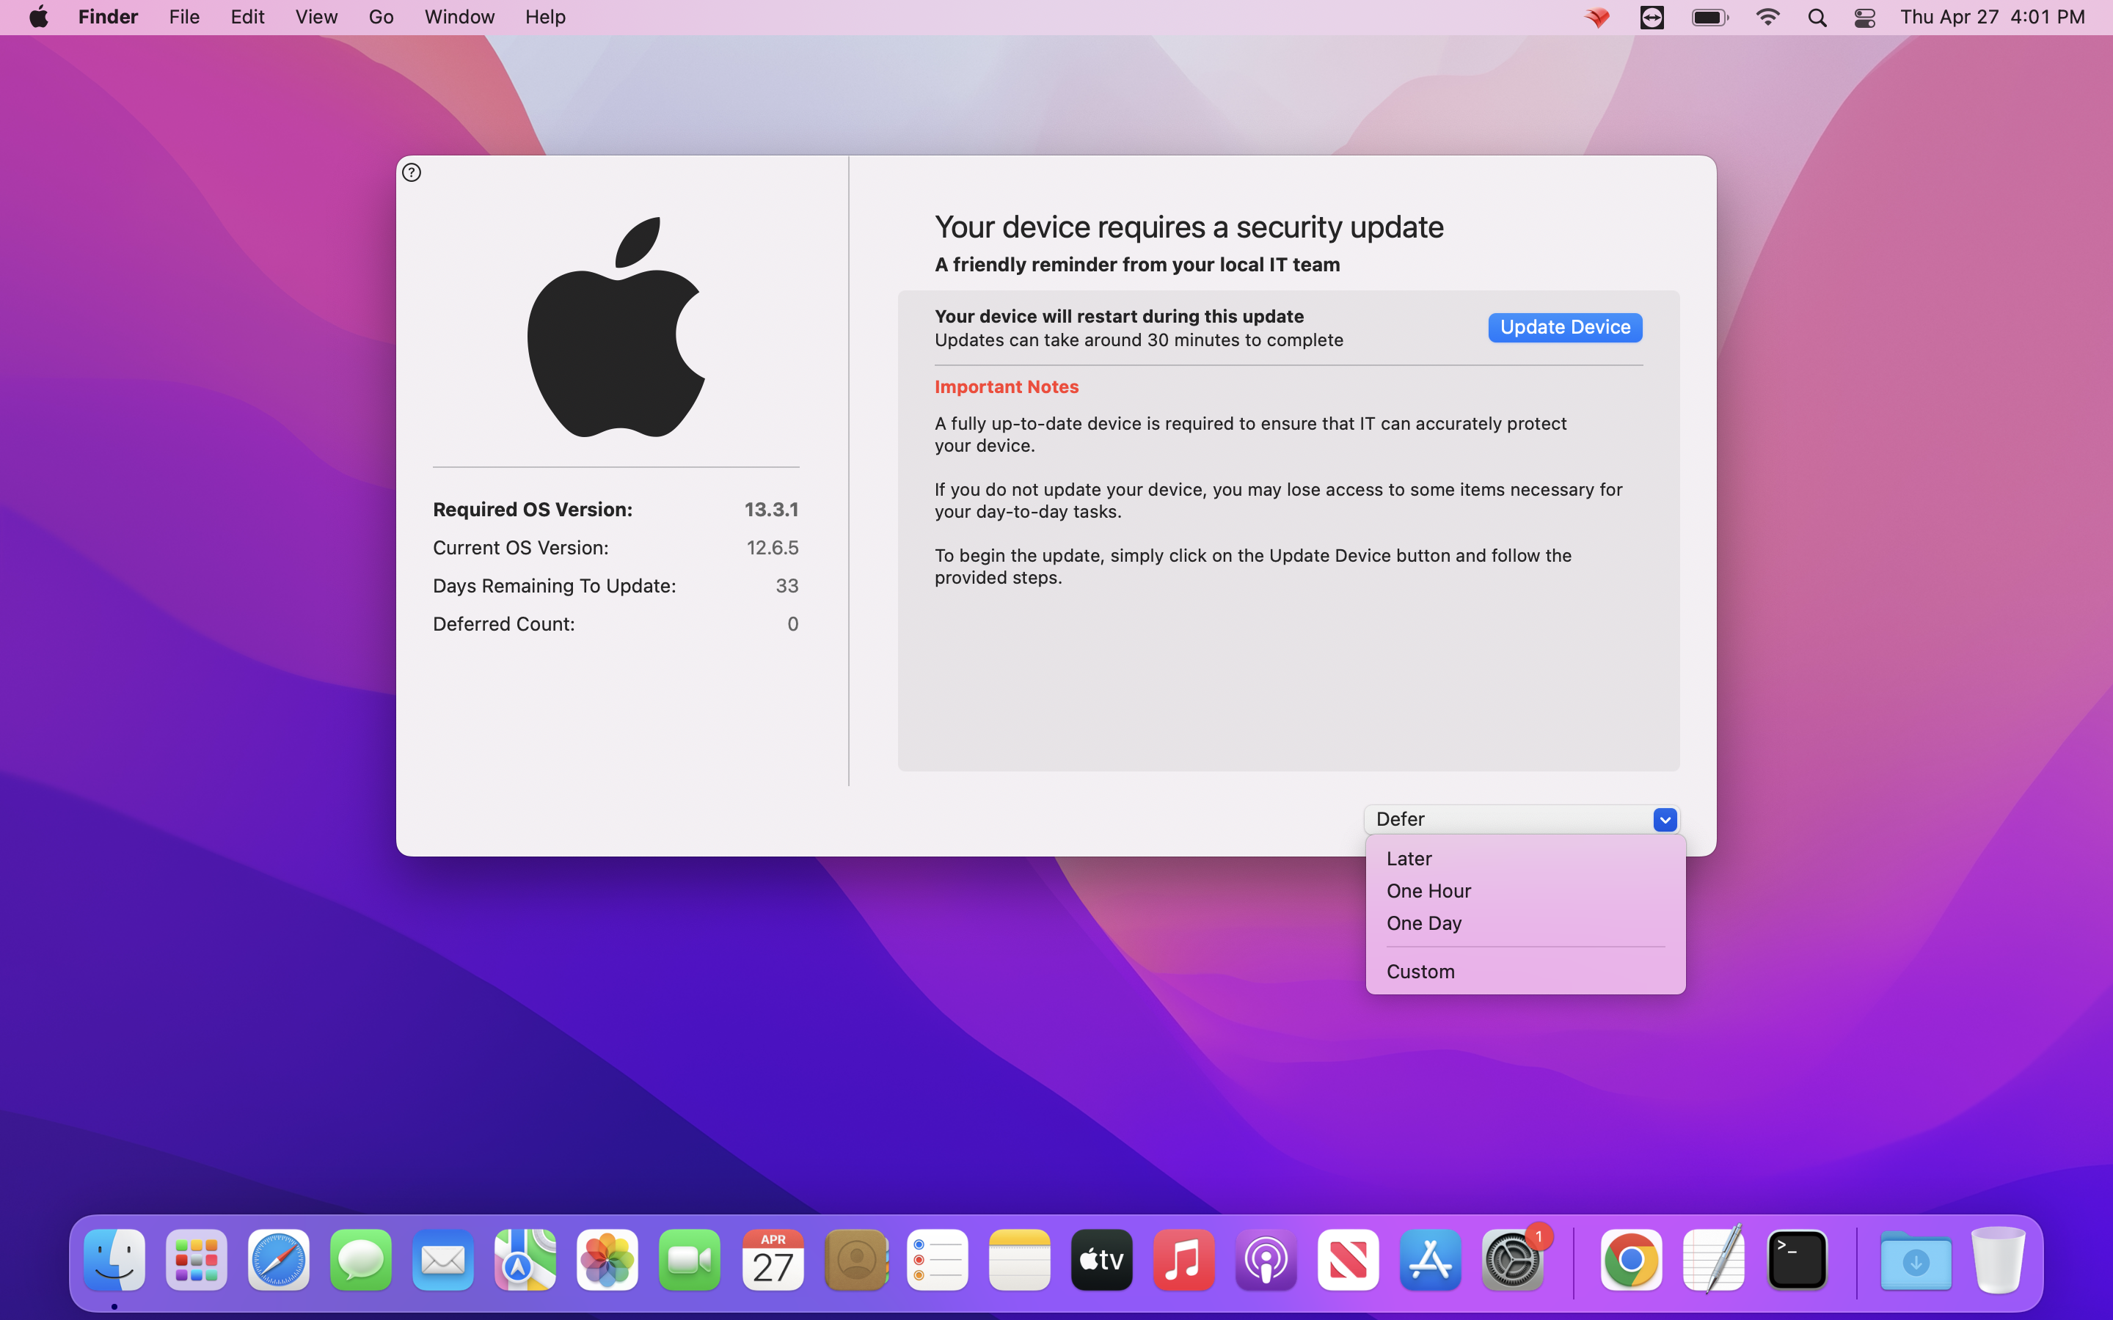Viewport: 2113px width, 1320px height.
Task: Open Maps from the Dock
Action: point(525,1260)
